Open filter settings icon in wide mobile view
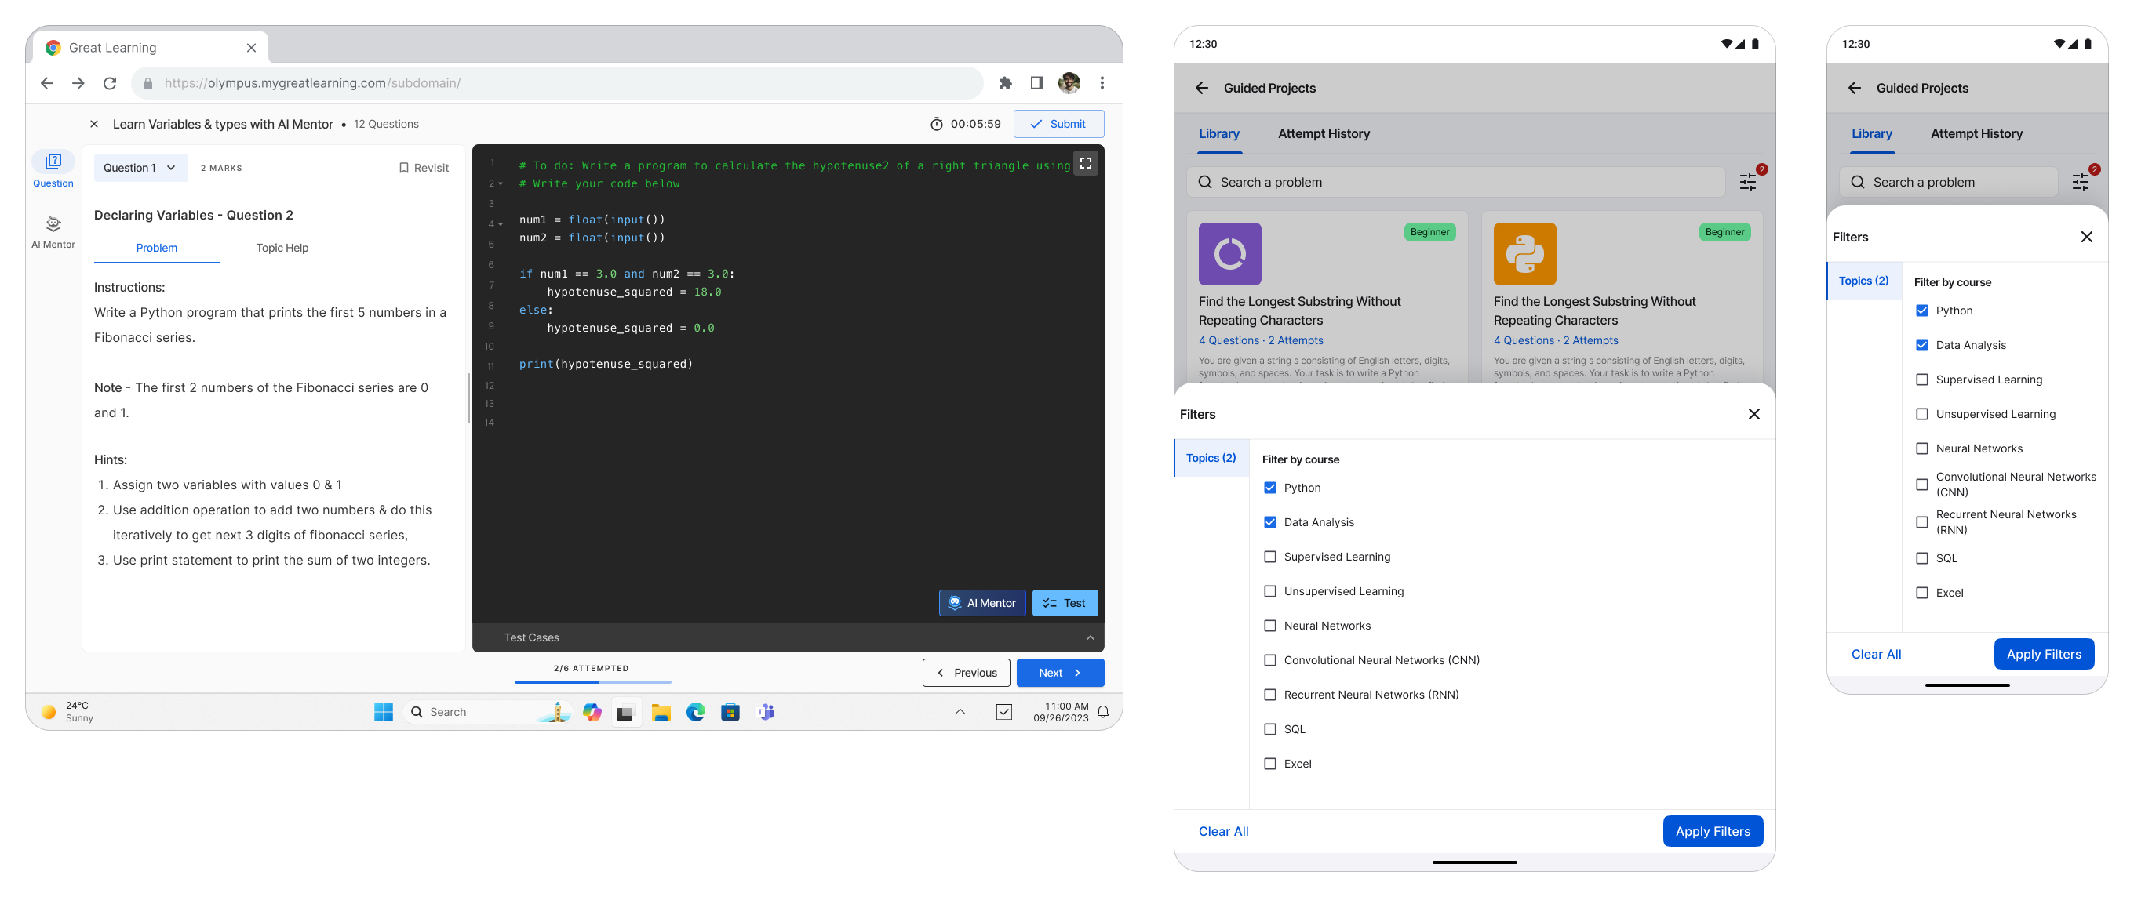Viewport: 2134px width, 897px height. (x=1747, y=182)
